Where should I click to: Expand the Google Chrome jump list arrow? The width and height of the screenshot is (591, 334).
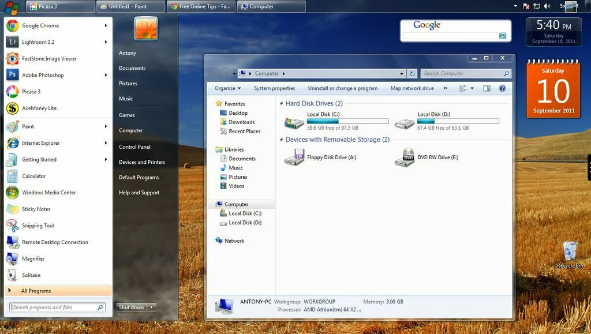[x=106, y=25]
